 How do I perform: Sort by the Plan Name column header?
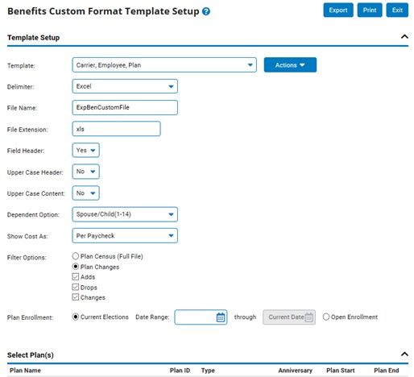click(25, 371)
